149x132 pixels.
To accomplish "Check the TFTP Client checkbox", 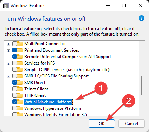I will [14, 95].
